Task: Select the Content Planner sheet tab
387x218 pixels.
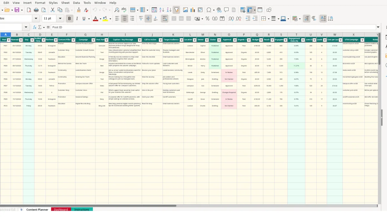Action: pyautogui.click(x=37, y=210)
